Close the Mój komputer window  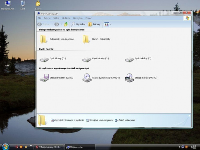[187, 13]
